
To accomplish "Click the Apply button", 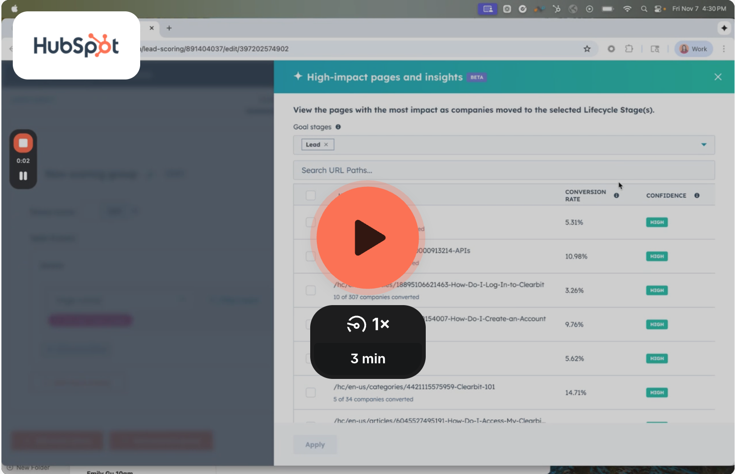I will (x=315, y=445).
